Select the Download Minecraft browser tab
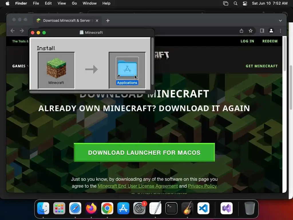Image resolution: width=293 pixels, height=220 pixels. pos(68,21)
